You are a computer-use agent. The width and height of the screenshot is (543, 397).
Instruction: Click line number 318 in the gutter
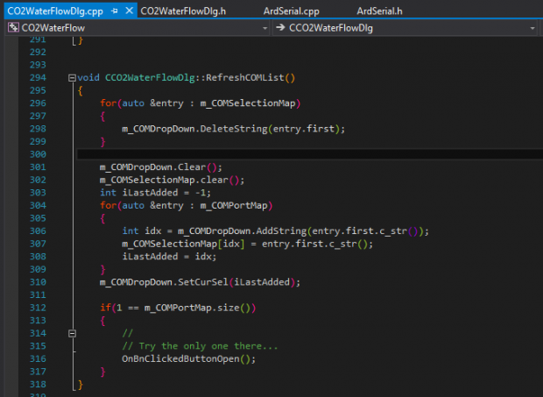tap(38, 384)
